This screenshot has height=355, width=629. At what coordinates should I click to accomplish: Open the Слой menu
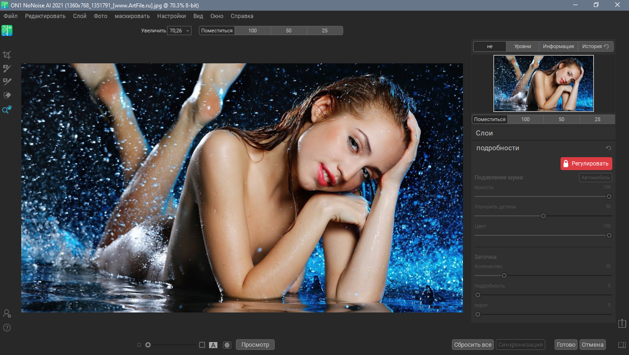click(80, 16)
